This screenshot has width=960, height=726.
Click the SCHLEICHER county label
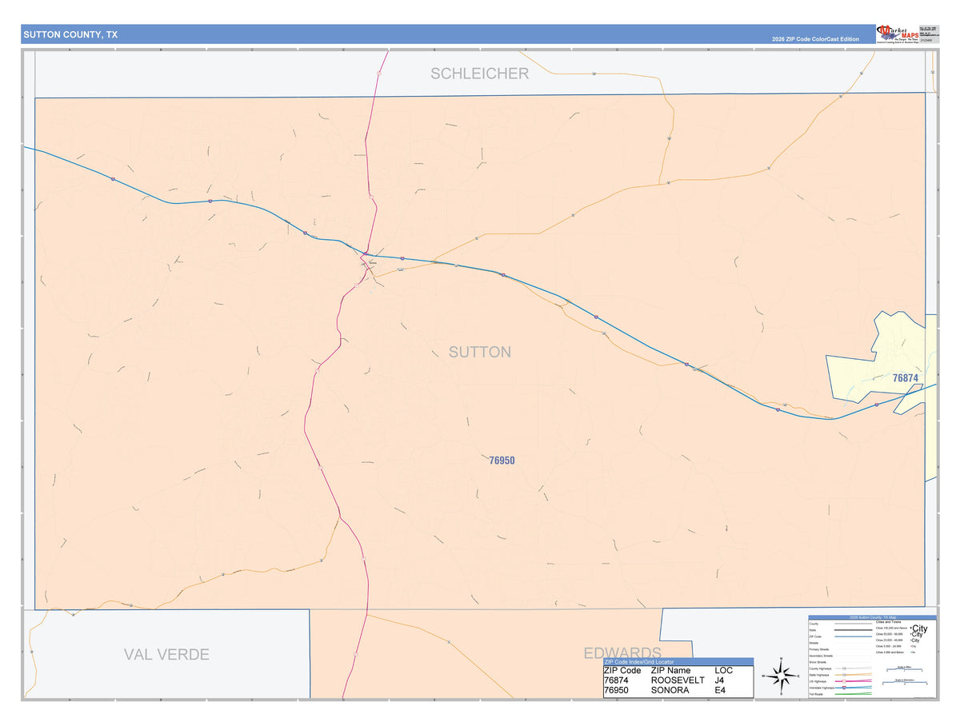[480, 74]
